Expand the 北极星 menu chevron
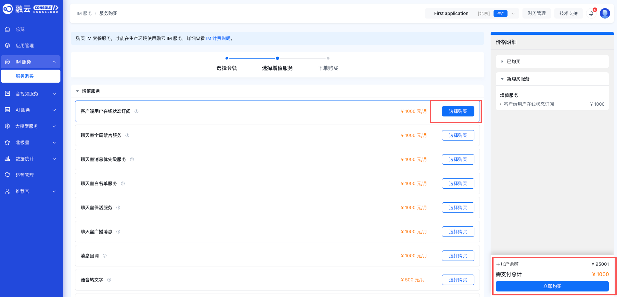Screen dimensions: 617x297 point(54,142)
